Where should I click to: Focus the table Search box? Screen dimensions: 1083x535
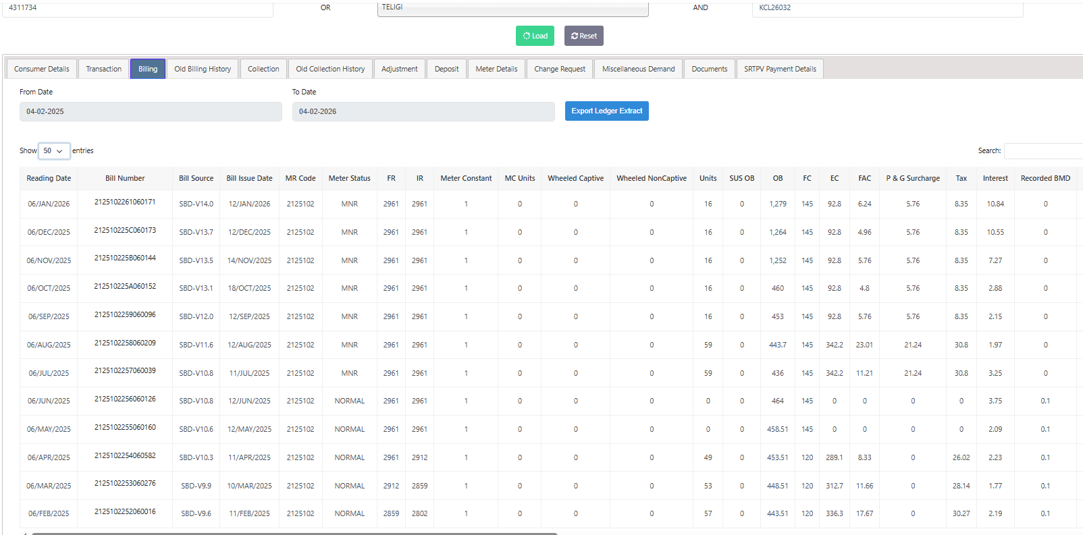click(1042, 151)
